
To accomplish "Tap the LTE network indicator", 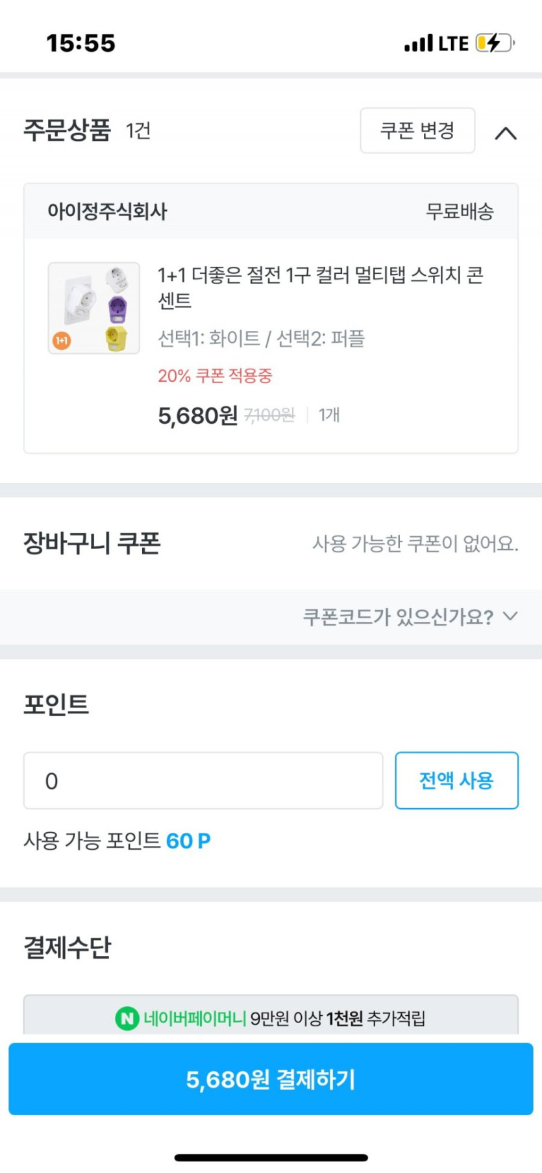I will coord(453,43).
